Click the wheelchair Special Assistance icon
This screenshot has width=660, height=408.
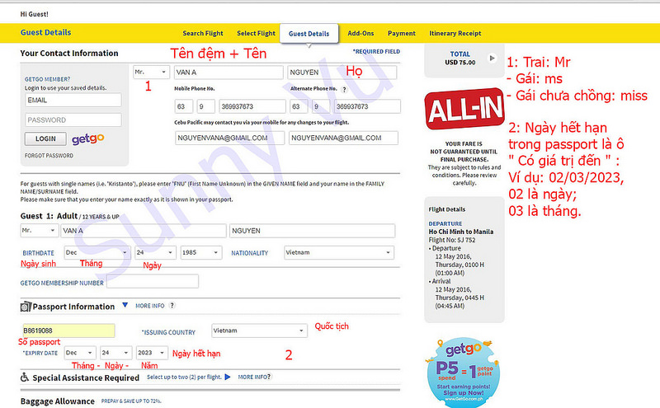(25, 378)
